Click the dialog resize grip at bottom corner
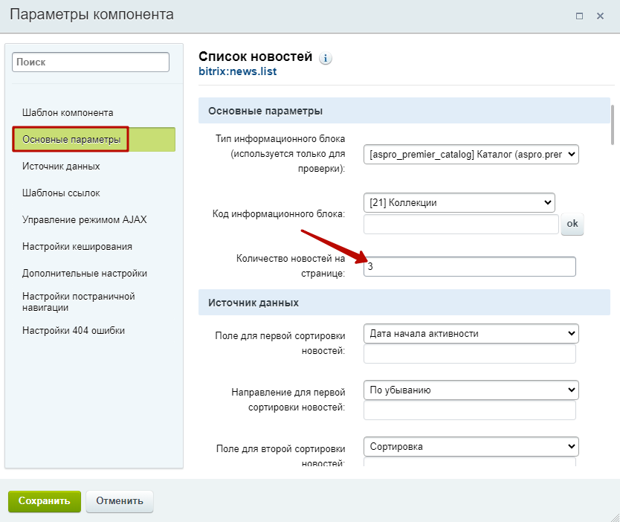Image resolution: width=620 pixels, height=522 pixels. [615, 517]
